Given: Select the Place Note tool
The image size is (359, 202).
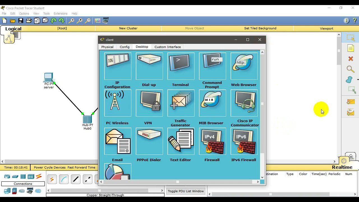Looking at the screenshot, I should click(351, 48).
